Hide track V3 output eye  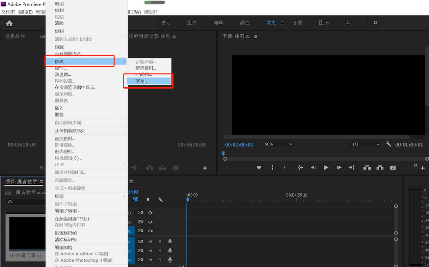click(150, 213)
